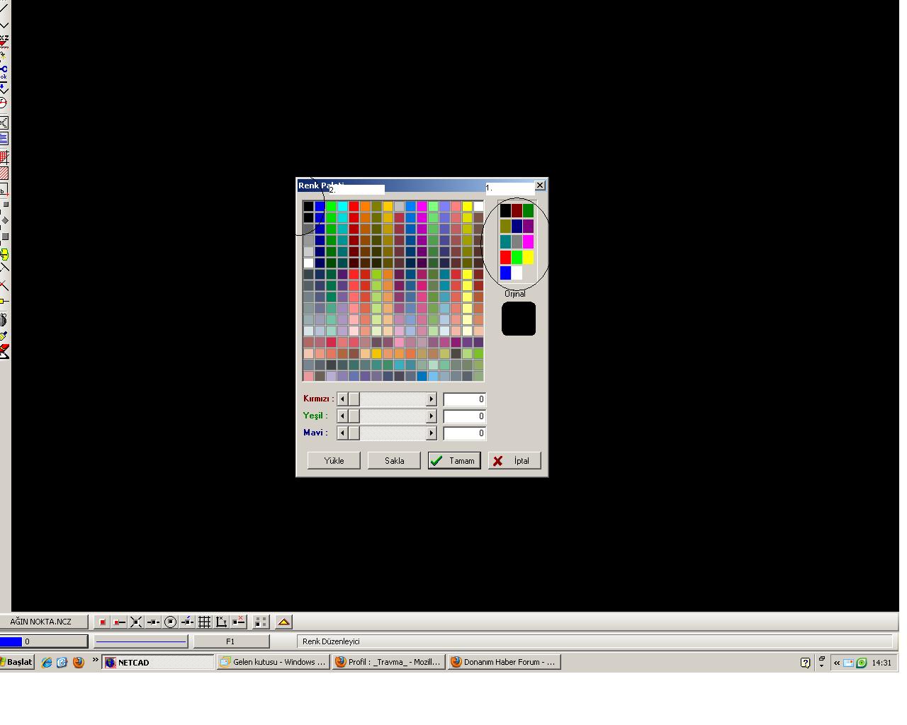Pick orange swatch in large grid top row

pos(365,206)
